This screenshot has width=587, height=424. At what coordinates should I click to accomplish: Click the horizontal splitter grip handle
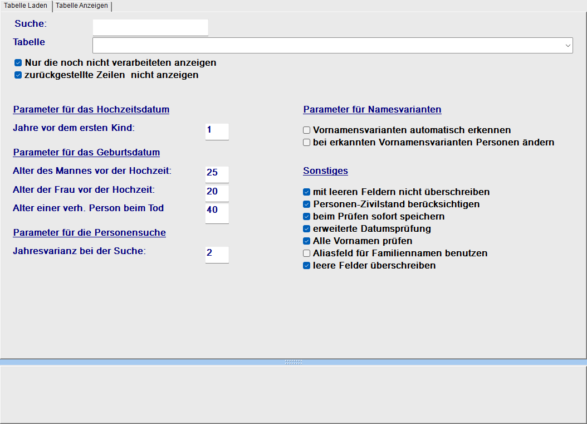tap(293, 362)
